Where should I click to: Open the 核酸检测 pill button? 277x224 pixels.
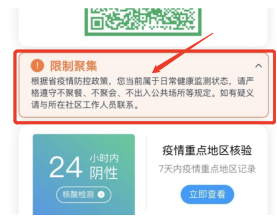pos(84,195)
